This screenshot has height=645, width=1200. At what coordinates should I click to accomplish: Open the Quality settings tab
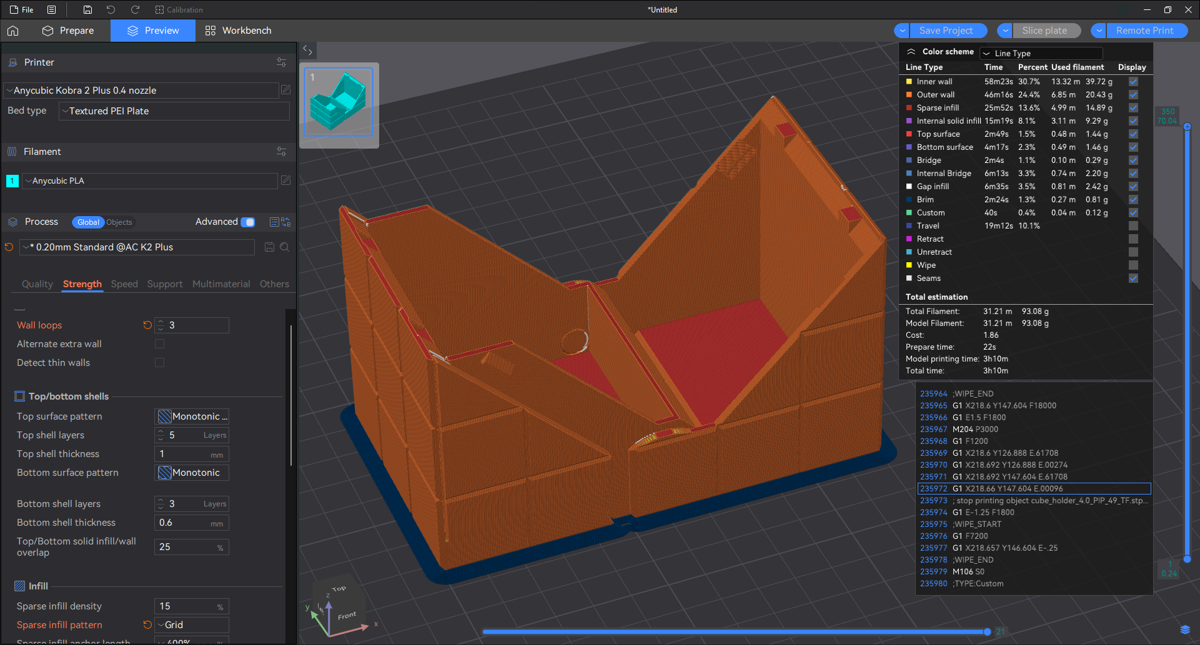(x=37, y=284)
